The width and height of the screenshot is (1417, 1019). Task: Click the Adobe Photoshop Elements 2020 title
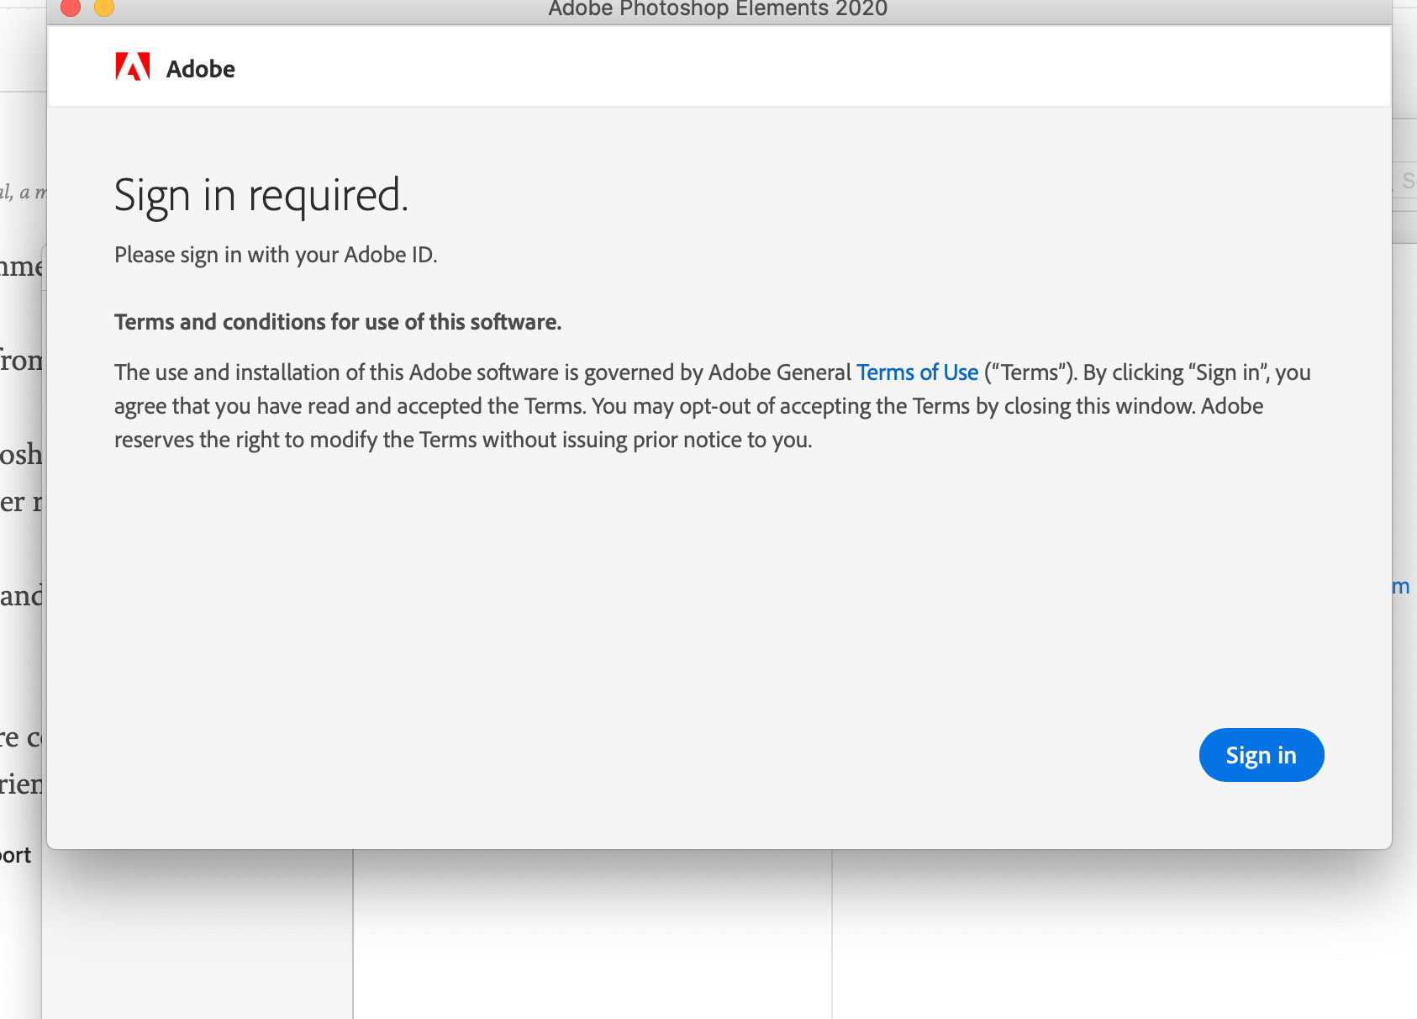718,9
